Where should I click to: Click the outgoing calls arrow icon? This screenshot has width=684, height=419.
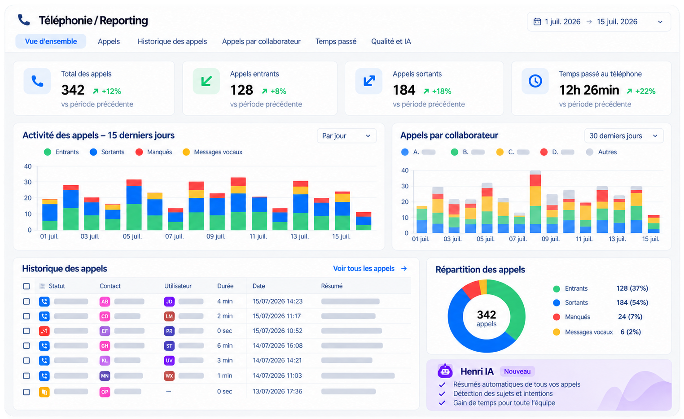(369, 81)
